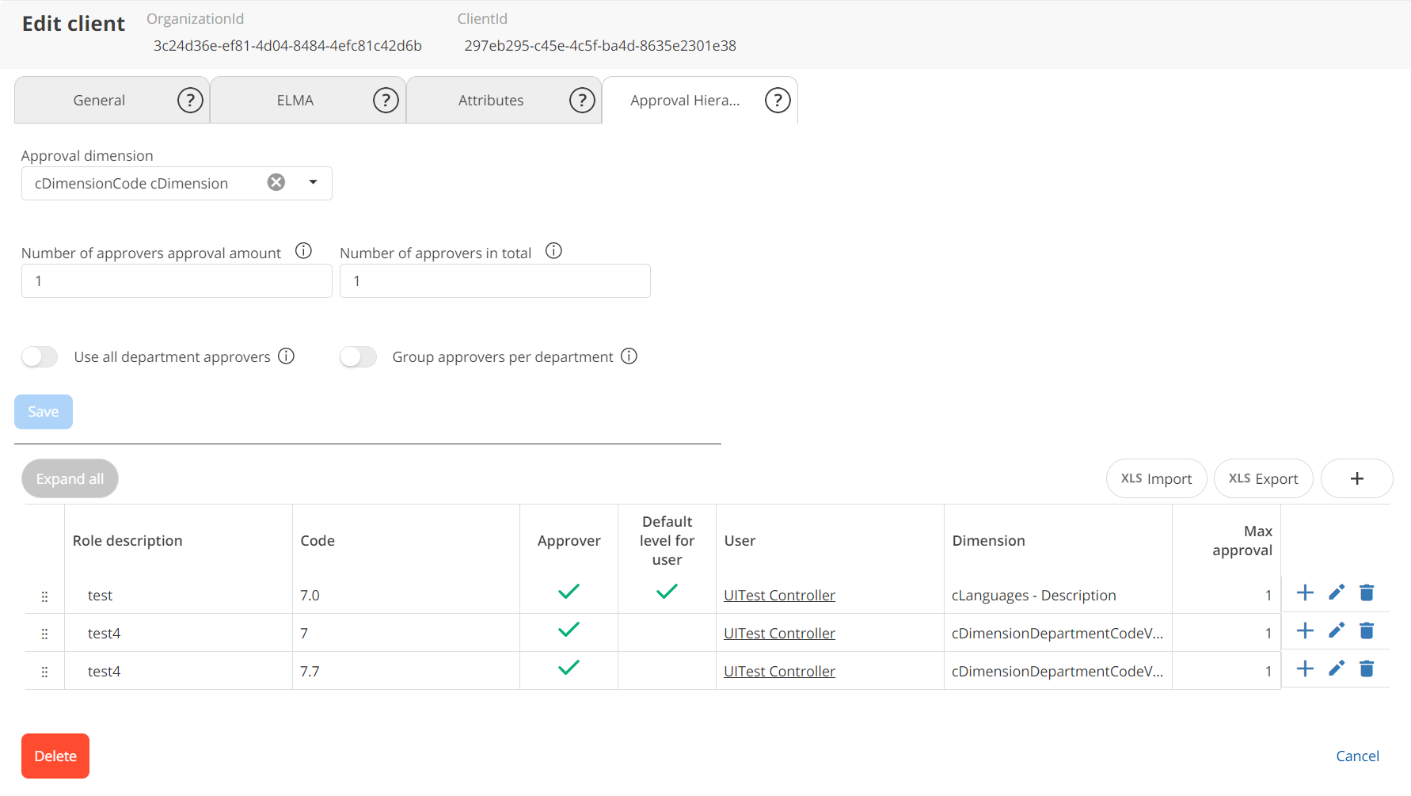The image size is (1411, 796).
Task: Open the Approval dimension dropdown arrow
Action: (x=313, y=183)
